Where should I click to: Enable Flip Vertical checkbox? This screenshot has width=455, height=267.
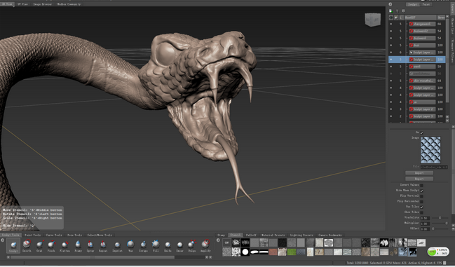421,196
